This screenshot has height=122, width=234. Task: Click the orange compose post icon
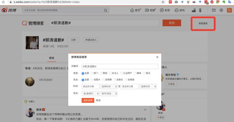pyautogui.click(x=229, y=10)
